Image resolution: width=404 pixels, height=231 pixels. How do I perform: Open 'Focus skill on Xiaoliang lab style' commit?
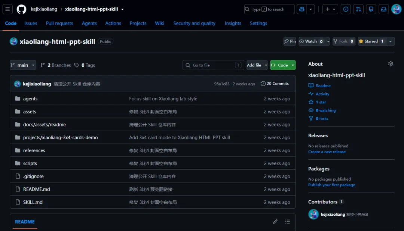163,99
